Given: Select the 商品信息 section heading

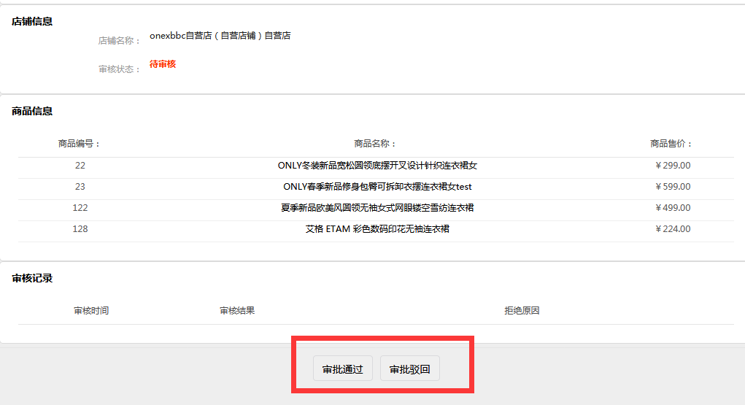Looking at the screenshot, I should [x=32, y=111].
